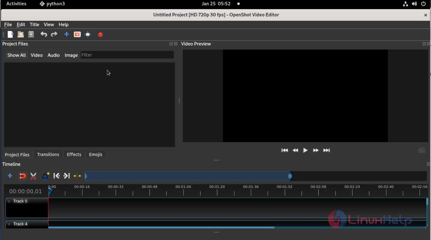The width and height of the screenshot is (431, 240).
Task: Float the Timeline dock panel
Action: [428, 164]
